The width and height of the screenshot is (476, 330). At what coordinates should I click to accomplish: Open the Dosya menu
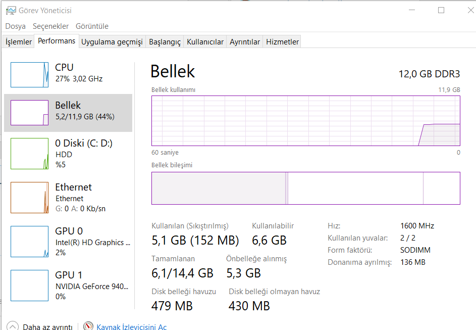click(x=16, y=26)
